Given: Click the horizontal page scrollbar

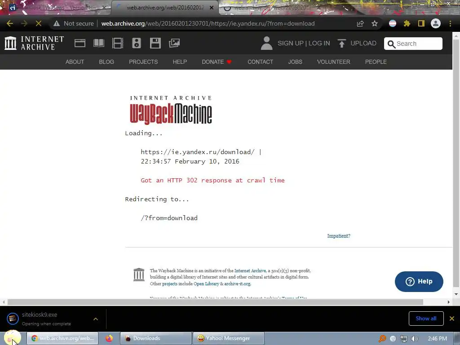Looking at the screenshot, I should 215,302.
